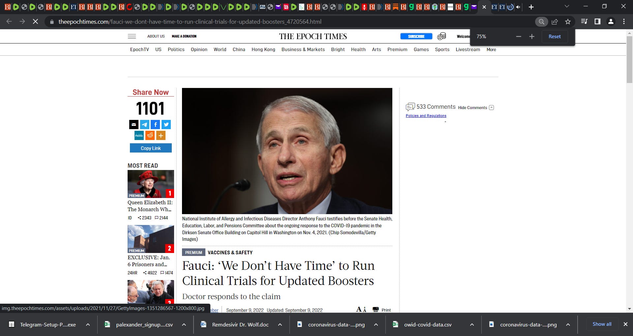The height and width of the screenshot is (336, 633).
Task: Click Copy Link button
Action: point(151,148)
